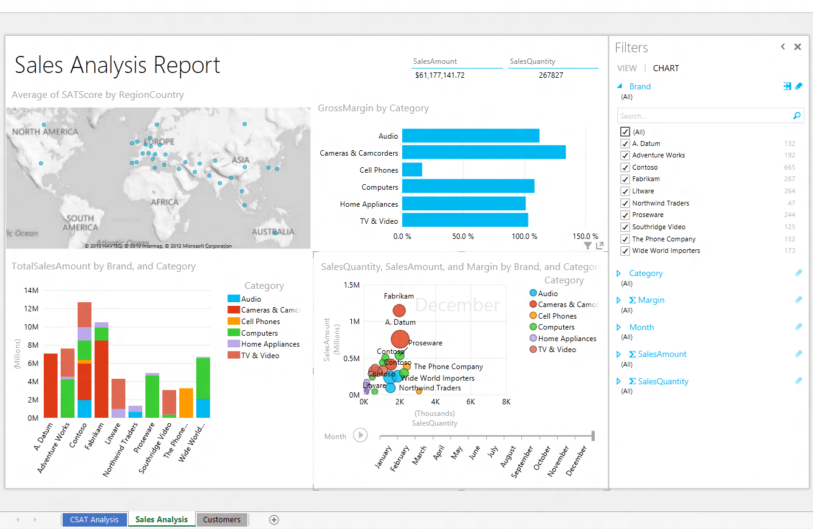Click the month timeline track at June
Viewport: 813px width, 529px height.
pyautogui.click(x=476, y=436)
